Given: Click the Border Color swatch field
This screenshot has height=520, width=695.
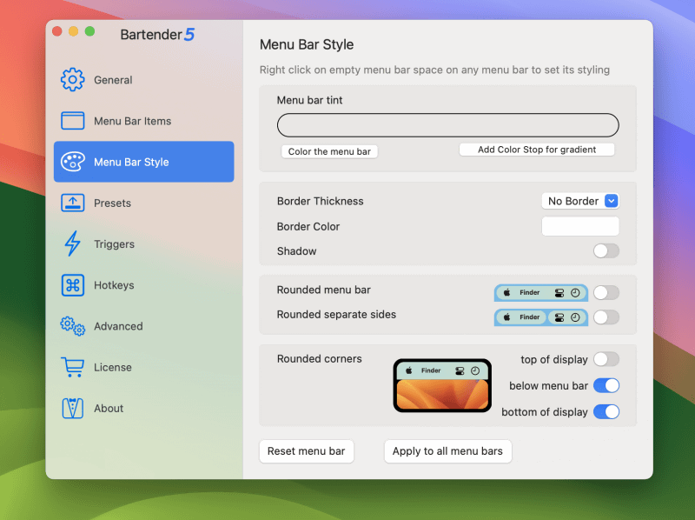Looking at the screenshot, I should [580, 226].
